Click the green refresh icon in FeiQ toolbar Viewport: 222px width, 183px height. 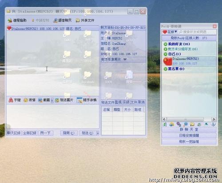tap(165, 124)
